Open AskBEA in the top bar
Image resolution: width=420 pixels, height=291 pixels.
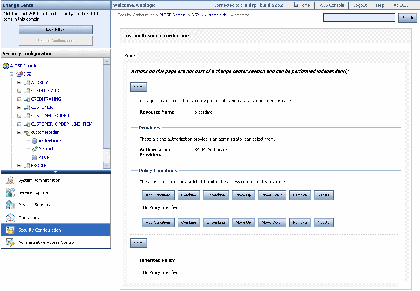tap(401, 5)
